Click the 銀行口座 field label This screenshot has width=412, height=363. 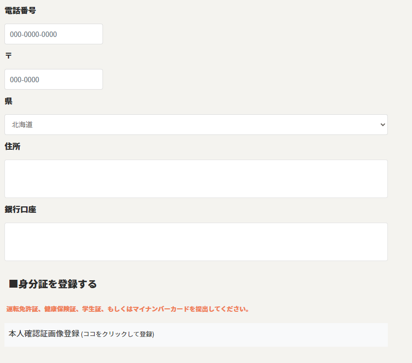20,209
